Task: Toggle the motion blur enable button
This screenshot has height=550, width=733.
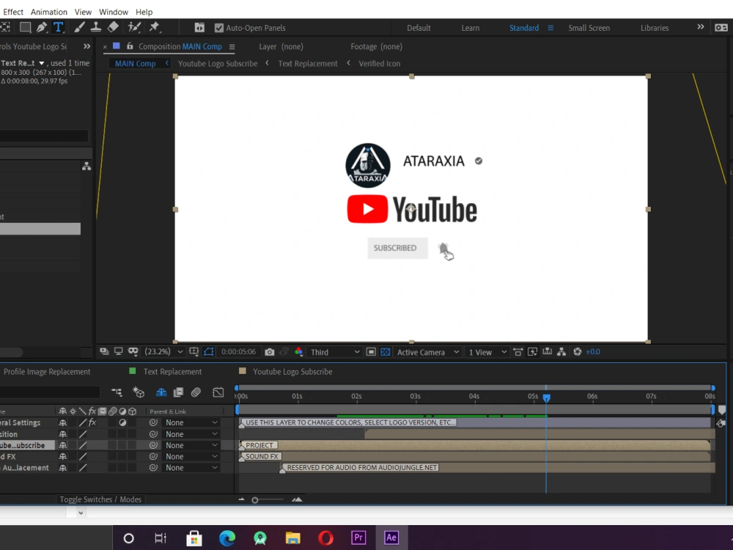Action: 196,392
